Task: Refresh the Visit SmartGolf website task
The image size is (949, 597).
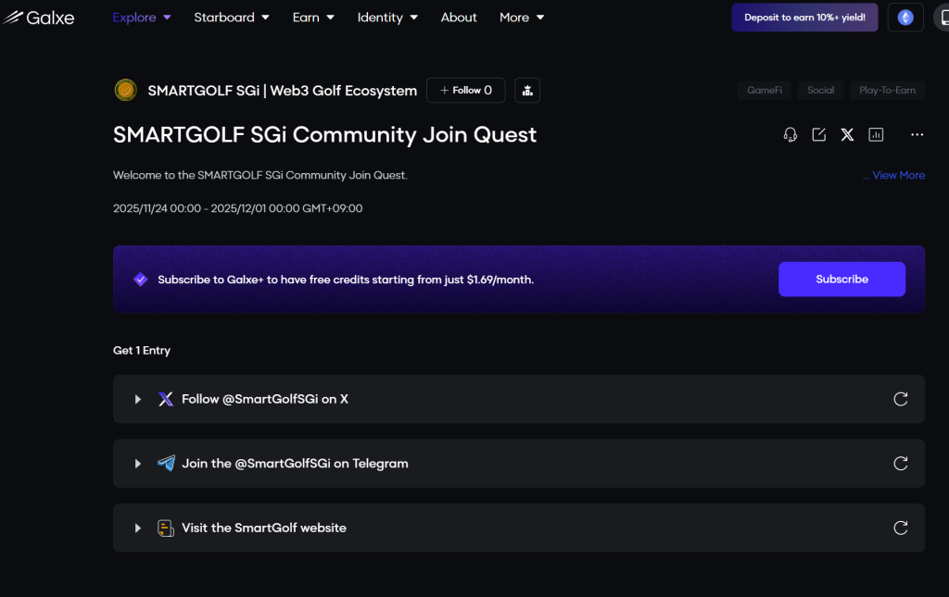Action: (x=900, y=528)
